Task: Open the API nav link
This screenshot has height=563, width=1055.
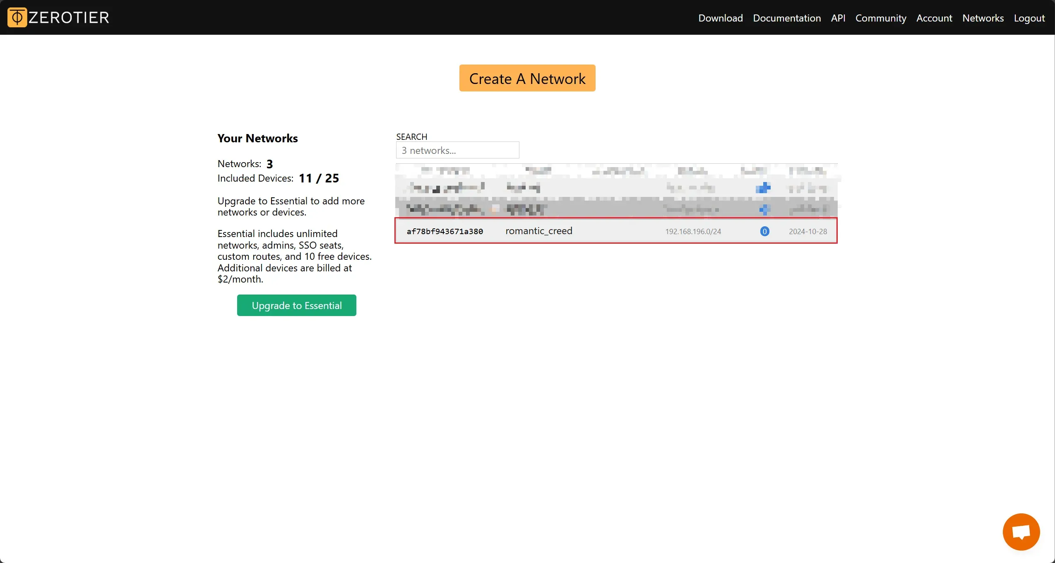Action: coord(838,18)
